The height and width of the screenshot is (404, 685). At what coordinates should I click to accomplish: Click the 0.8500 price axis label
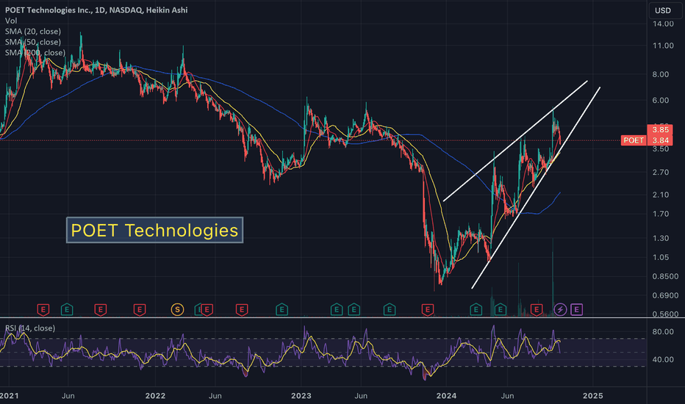click(x=665, y=276)
